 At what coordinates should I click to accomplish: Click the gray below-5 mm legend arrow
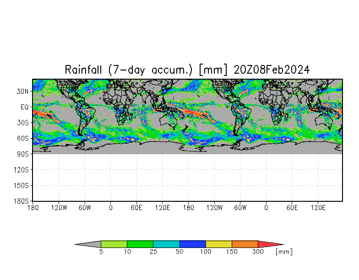pos(88,244)
